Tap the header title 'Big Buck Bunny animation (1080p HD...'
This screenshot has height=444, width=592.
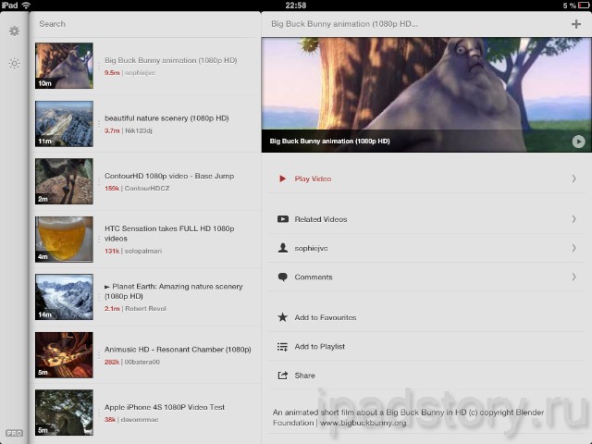click(x=344, y=24)
